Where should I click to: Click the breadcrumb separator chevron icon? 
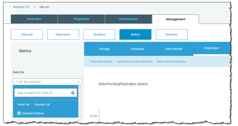click(x=35, y=7)
